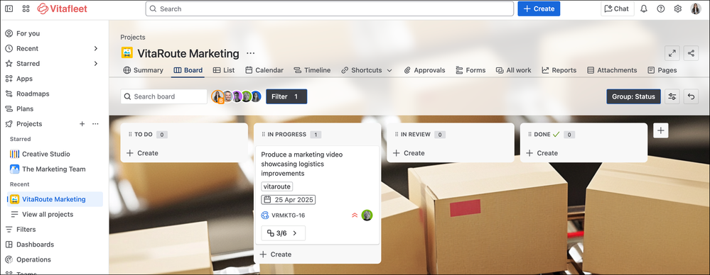Image resolution: width=710 pixels, height=275 pixels.
Task: Click the VitaRoute Marketing project icon in the header
Action: coord(127,53)
